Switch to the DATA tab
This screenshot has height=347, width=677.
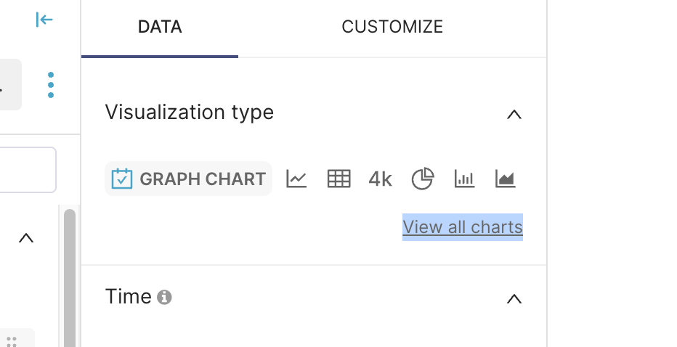[160, 28]
